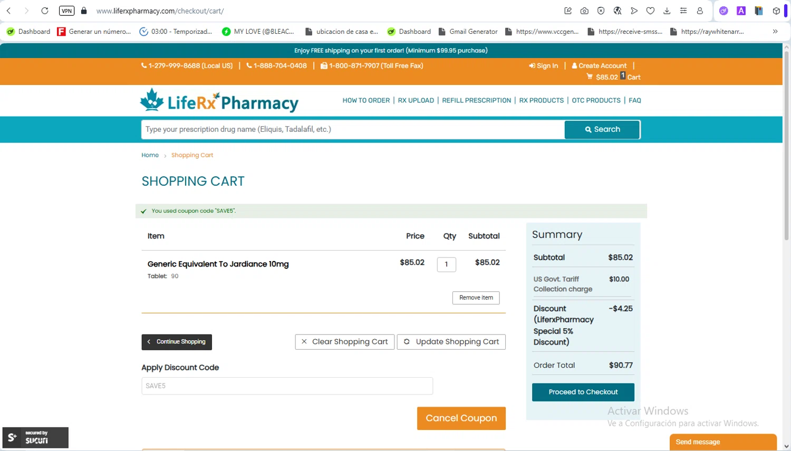Click the books extension icon
791x451 pixels.
(x=759, y=11)
